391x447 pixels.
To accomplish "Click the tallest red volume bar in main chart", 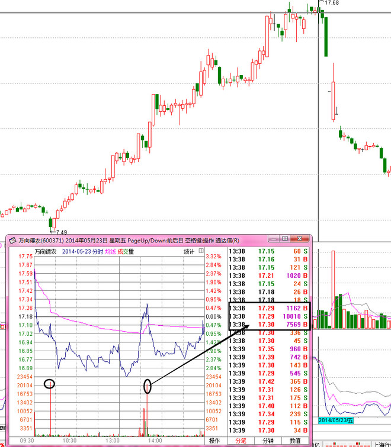I will tap(333, 289).
